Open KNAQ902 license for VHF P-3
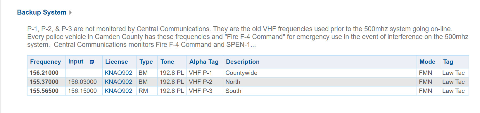 tap(118, 91)
